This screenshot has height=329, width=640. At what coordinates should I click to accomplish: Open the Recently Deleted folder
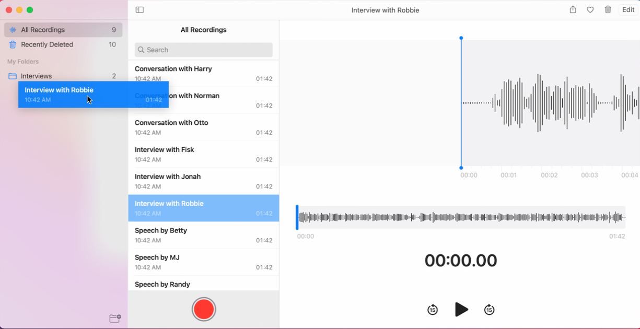coord(63,44)
